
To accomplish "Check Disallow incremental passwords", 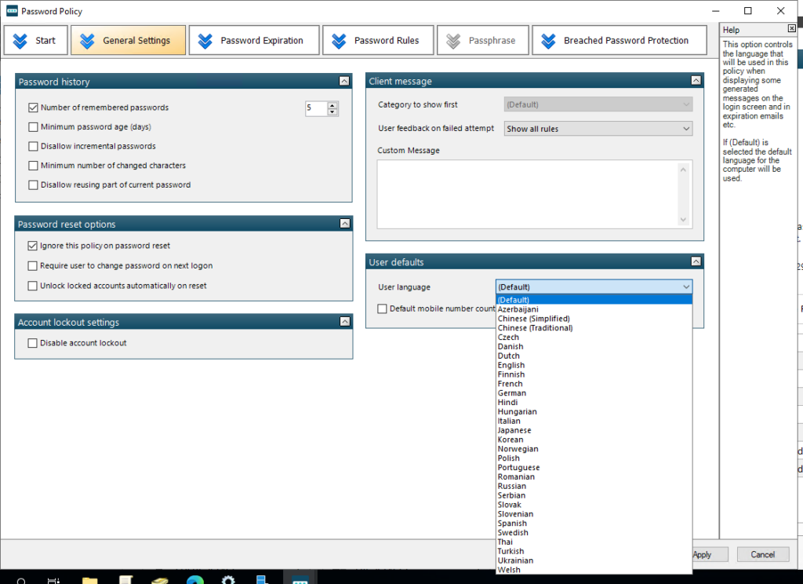I will pyautogui.click(x=33, y=146).
